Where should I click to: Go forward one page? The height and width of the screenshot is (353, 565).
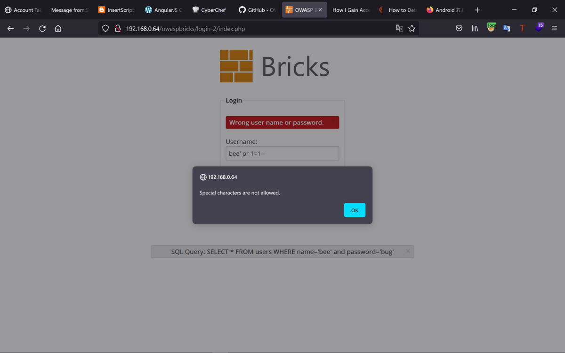(26, 29)
